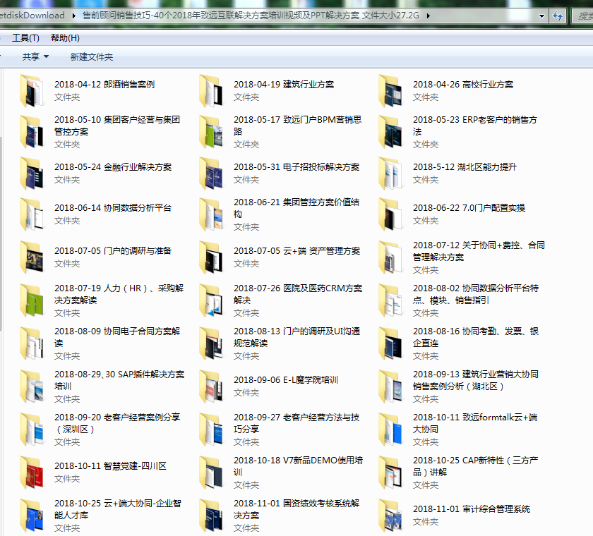Open the 2018-04-12 郎酒销售案例 folder icon
Image resolution: width=593 pixels, height=536 pixels.
[31, 90]
